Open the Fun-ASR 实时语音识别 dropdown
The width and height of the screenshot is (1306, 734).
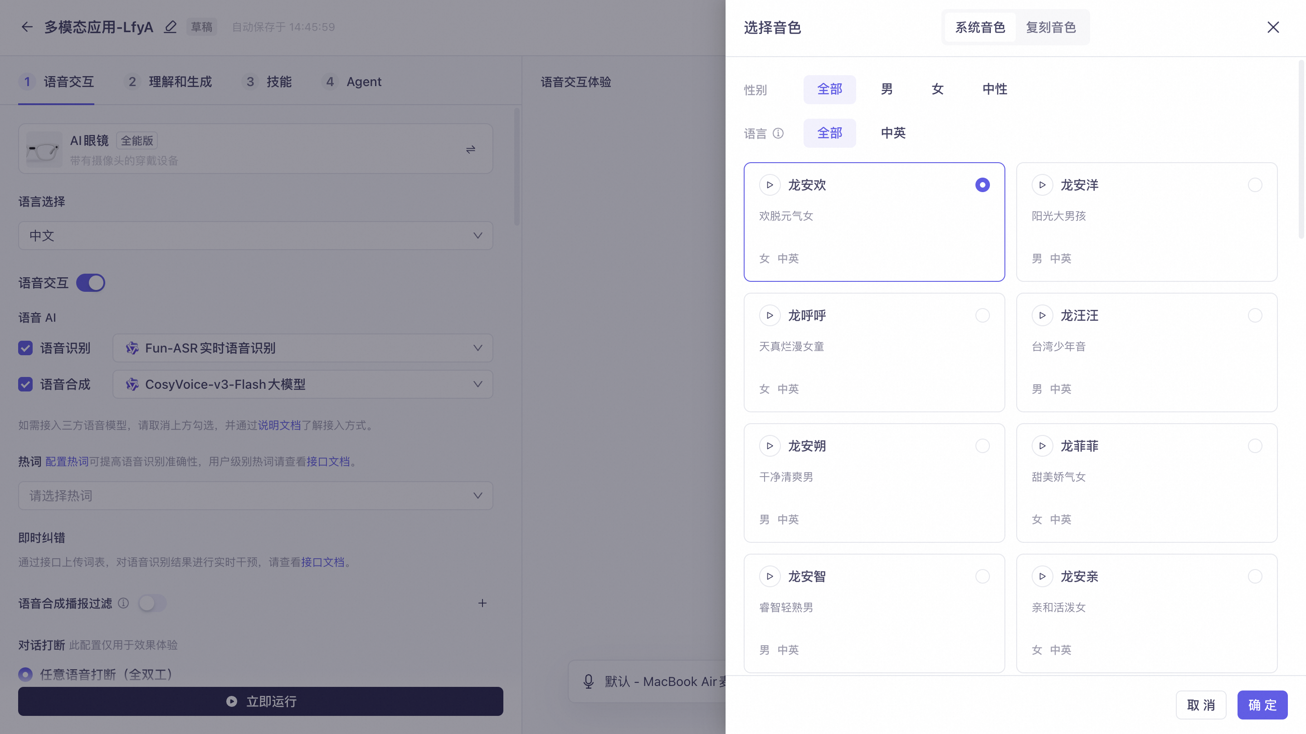302,348
